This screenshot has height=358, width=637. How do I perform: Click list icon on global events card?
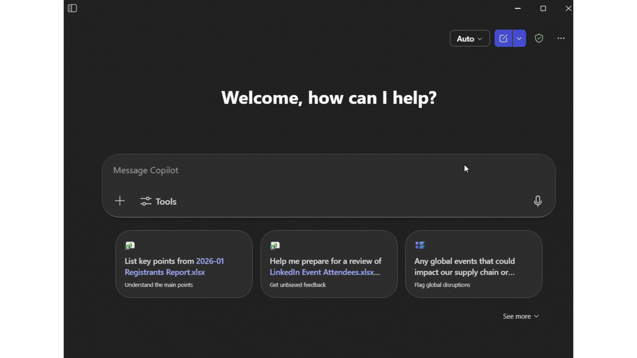pyautogui.click(x=420, y=245)
